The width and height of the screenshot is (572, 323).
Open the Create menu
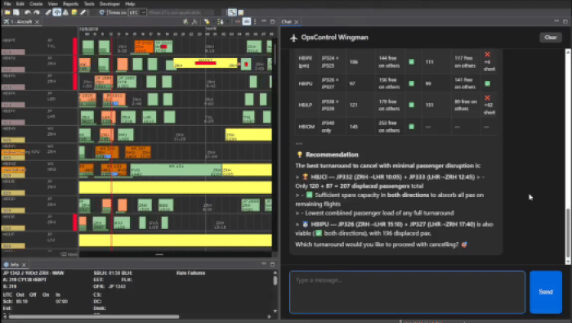pos(36,3)
